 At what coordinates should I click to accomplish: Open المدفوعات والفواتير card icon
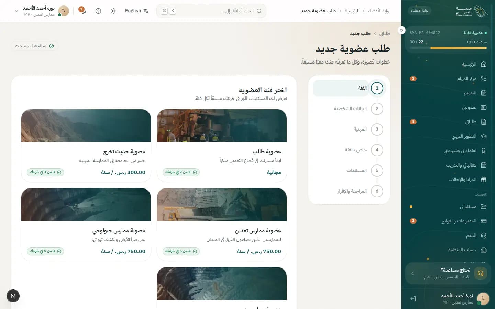point(484,221)
